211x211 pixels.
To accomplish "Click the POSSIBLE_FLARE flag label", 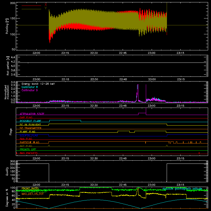I will tap(31, 121).
